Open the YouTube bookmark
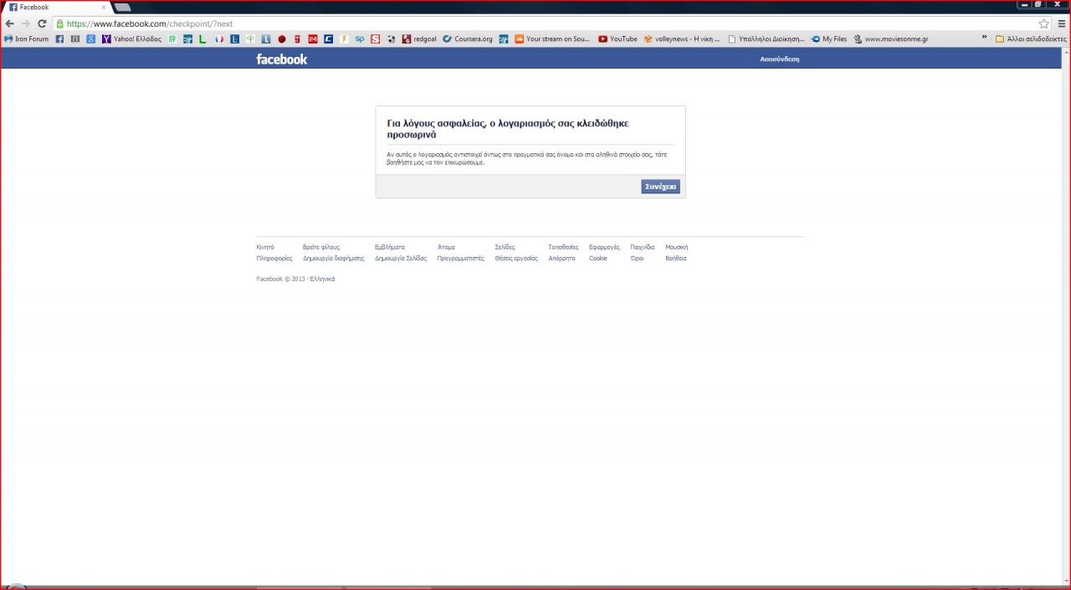Screen dimensions: 1071x590 coord(617,38)
